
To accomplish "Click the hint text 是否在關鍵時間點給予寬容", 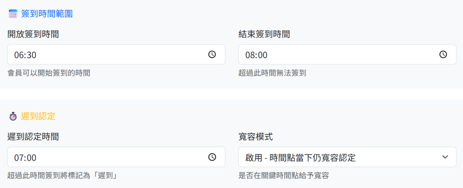I will [283, 175].
